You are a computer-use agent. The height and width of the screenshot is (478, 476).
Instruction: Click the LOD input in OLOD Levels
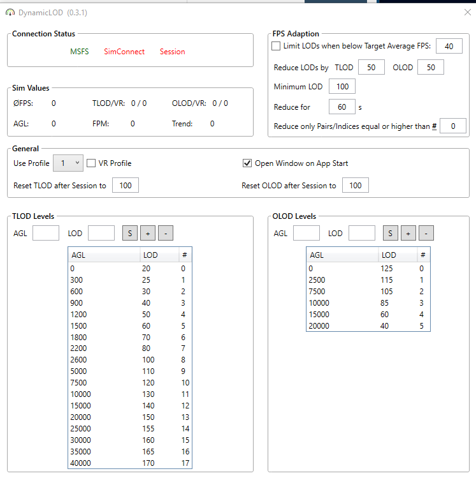click(x=362, y=233)
